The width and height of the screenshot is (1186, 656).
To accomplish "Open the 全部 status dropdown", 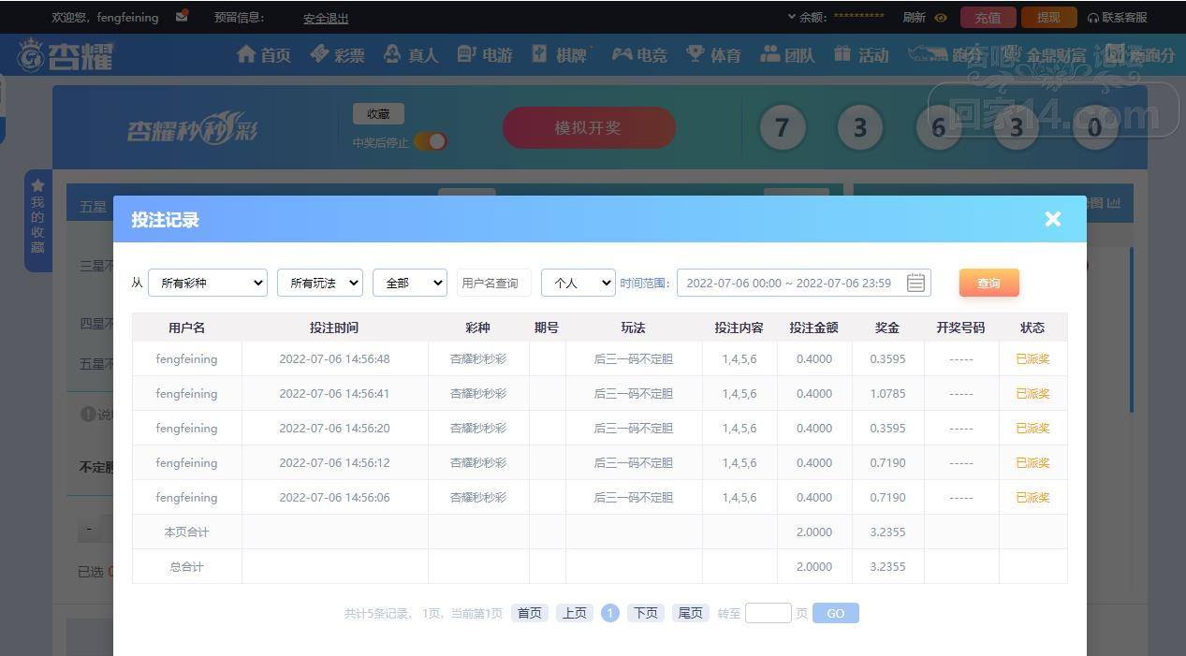I will point(409,283).
